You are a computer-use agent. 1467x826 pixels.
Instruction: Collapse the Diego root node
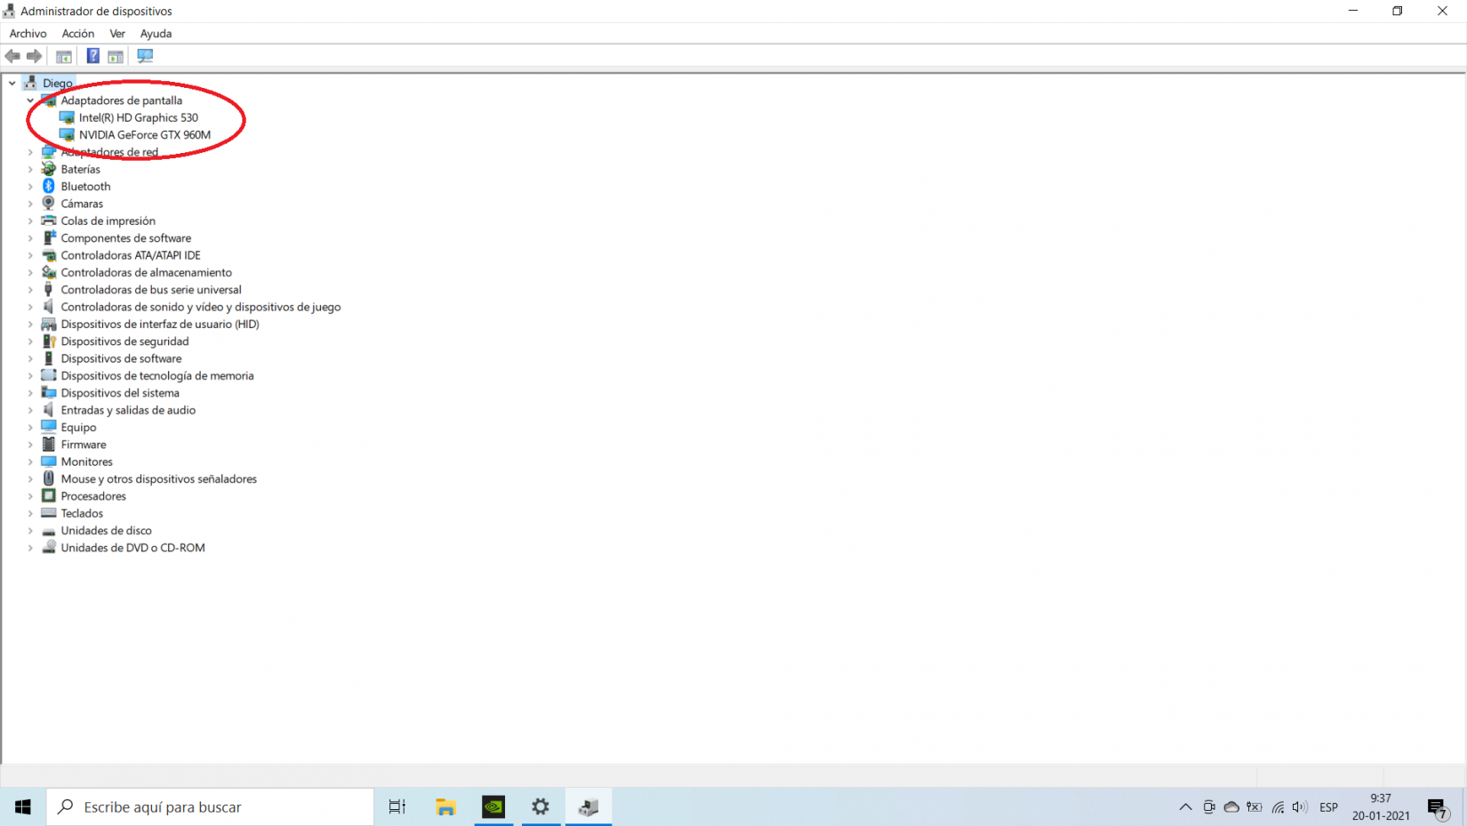(12, 84)
